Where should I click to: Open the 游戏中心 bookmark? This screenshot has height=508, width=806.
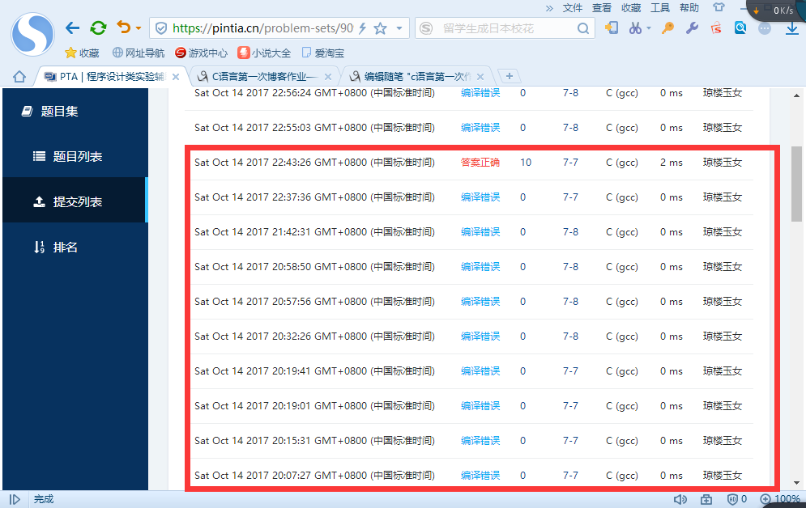tap(201, 53)
